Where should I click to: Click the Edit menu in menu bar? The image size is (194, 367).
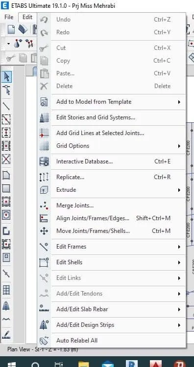(27, 17)
